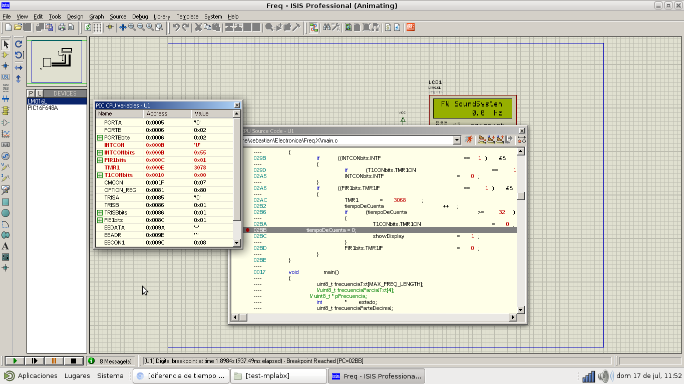Open the Template menu

pos(187,16)
